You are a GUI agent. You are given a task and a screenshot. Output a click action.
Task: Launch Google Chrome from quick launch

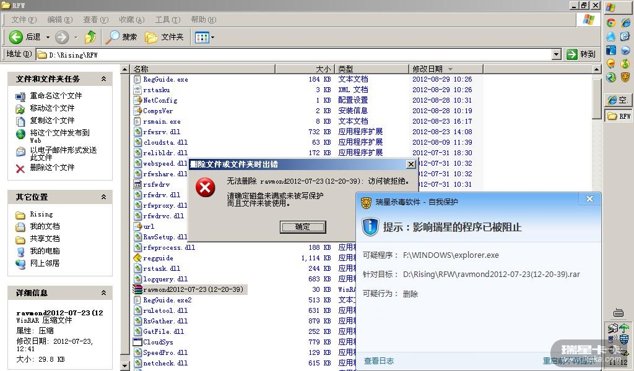pyautogui.click(x=611, y=23)
